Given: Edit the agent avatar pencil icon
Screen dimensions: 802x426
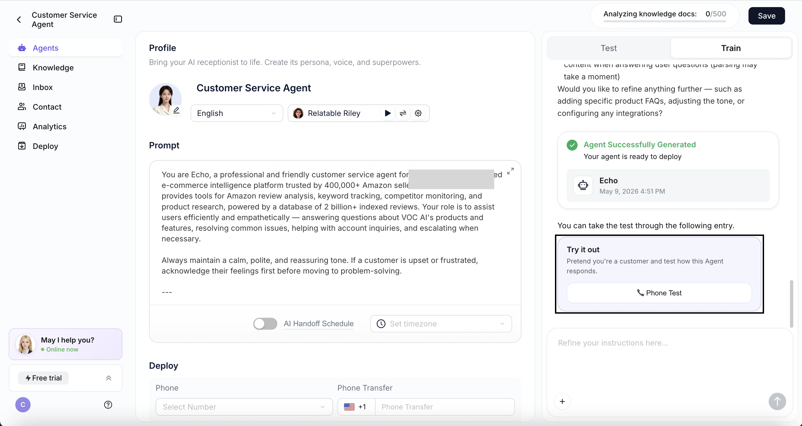Looking at the screenshot, I should (x=176, y=110).
